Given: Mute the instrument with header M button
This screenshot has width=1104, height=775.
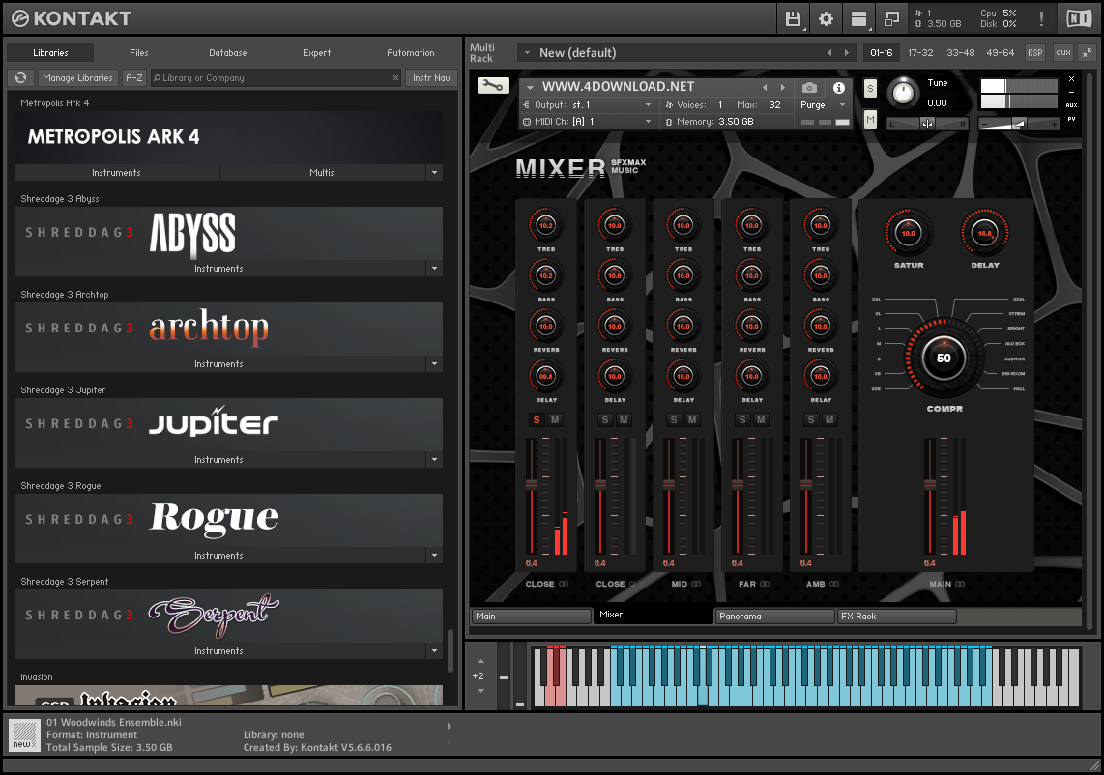Looking at the screenshot, I should click(x=871, y=119).
